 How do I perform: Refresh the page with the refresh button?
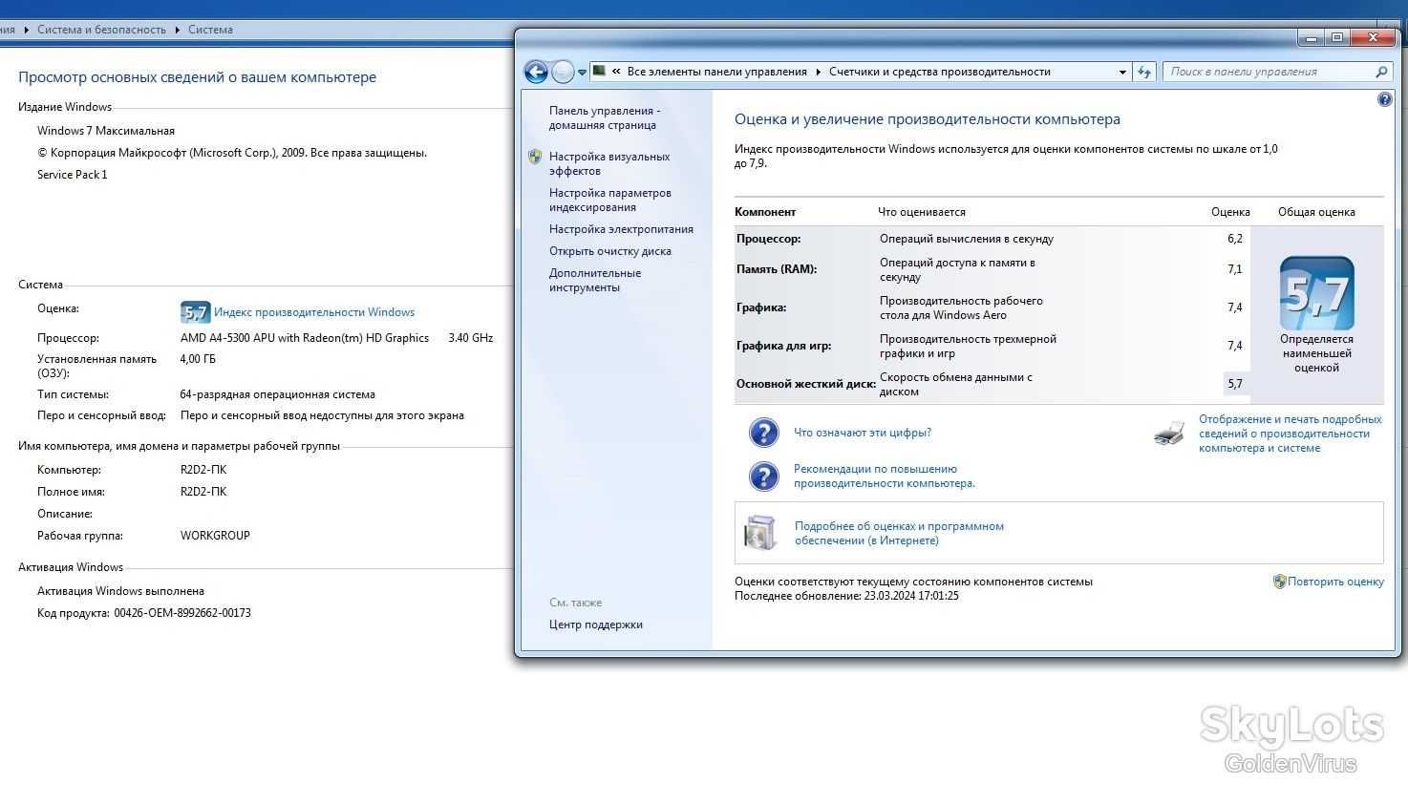tap(1144, 72)
